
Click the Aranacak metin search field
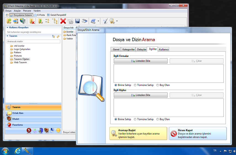(x=33, y=41)
